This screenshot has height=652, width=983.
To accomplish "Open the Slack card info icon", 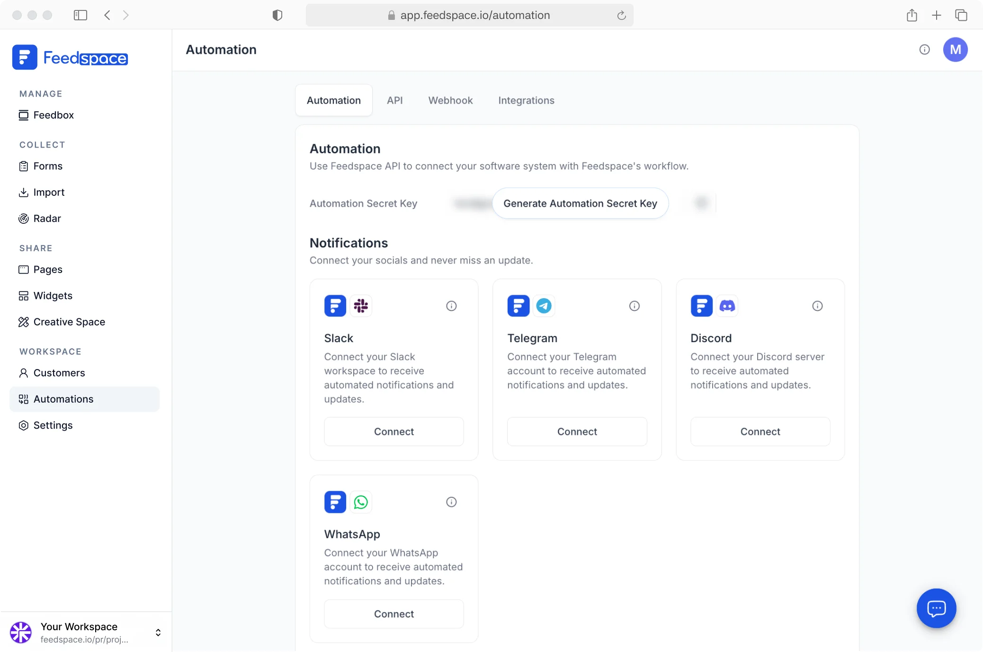I will [x=451, y=306].
